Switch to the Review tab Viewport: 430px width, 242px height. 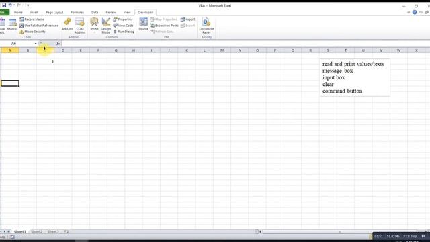click(111, 12)
